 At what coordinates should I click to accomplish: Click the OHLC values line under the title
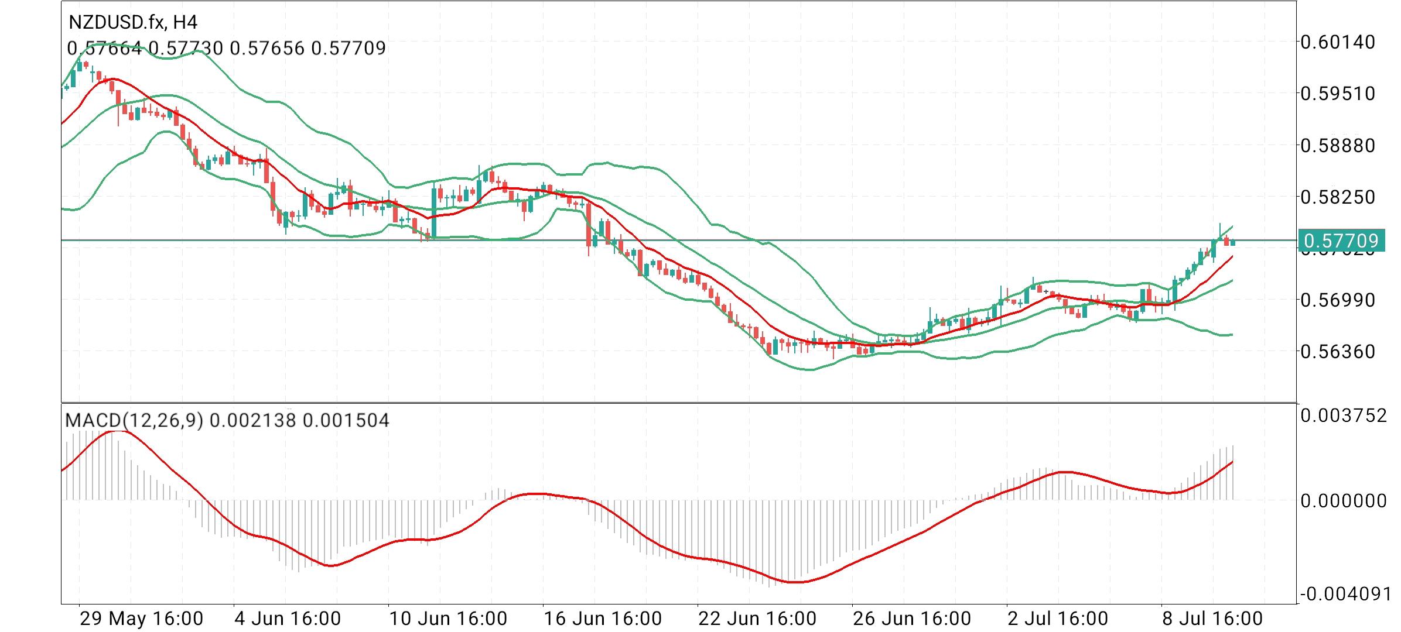(227, 48)
